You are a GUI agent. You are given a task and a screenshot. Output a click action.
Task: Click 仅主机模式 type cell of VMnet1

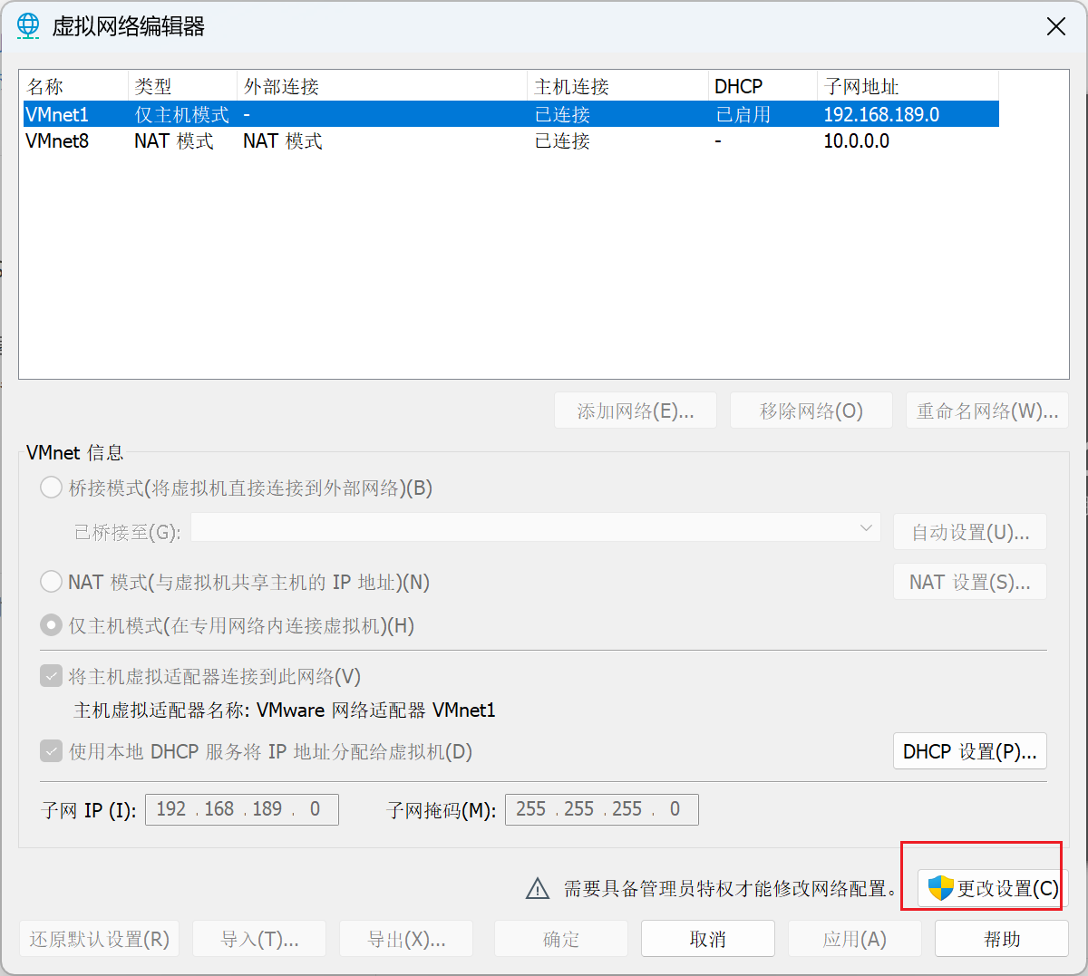click(181, 114)
